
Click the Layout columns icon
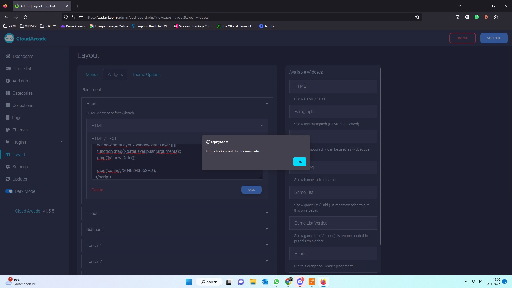8,154
